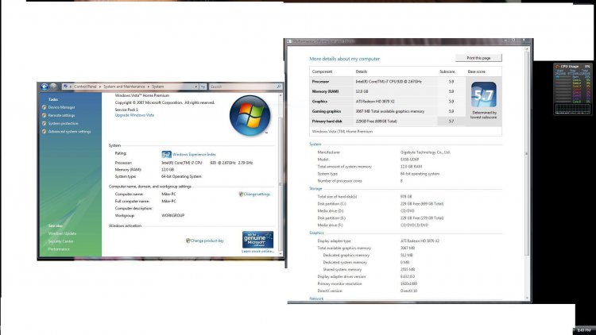Image resolution: width=596 pixels, height=335 pixels.
Task: Click the Windows Vista logo orb
Action: click(250, 115)
